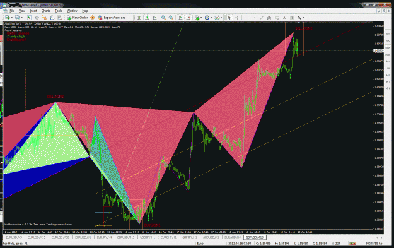Zoom out on the chart
394x248 pixels.
[171, 18]
